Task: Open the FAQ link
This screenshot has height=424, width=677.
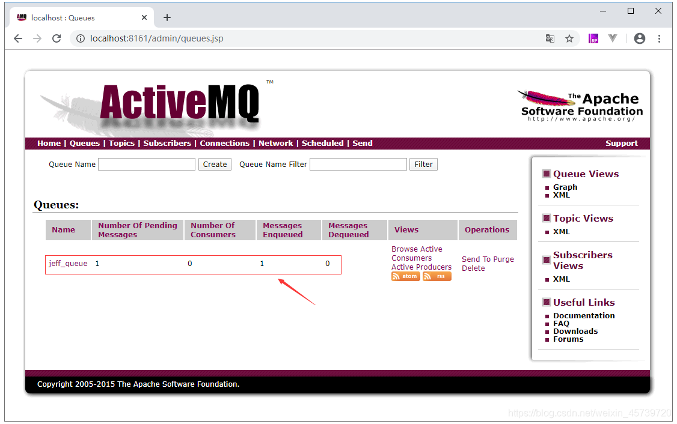Action: click(x=562, y=324)
